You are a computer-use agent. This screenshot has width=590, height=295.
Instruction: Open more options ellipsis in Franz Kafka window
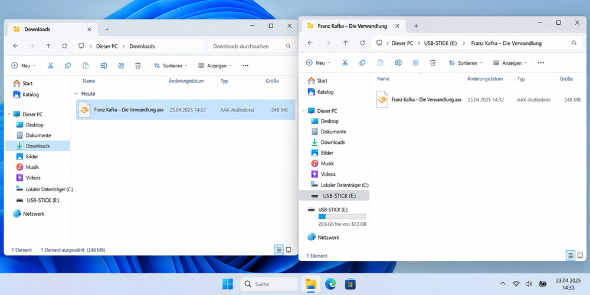click(540, 63)
